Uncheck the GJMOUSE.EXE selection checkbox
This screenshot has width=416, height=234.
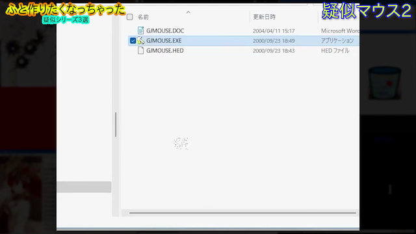point(133,40)
